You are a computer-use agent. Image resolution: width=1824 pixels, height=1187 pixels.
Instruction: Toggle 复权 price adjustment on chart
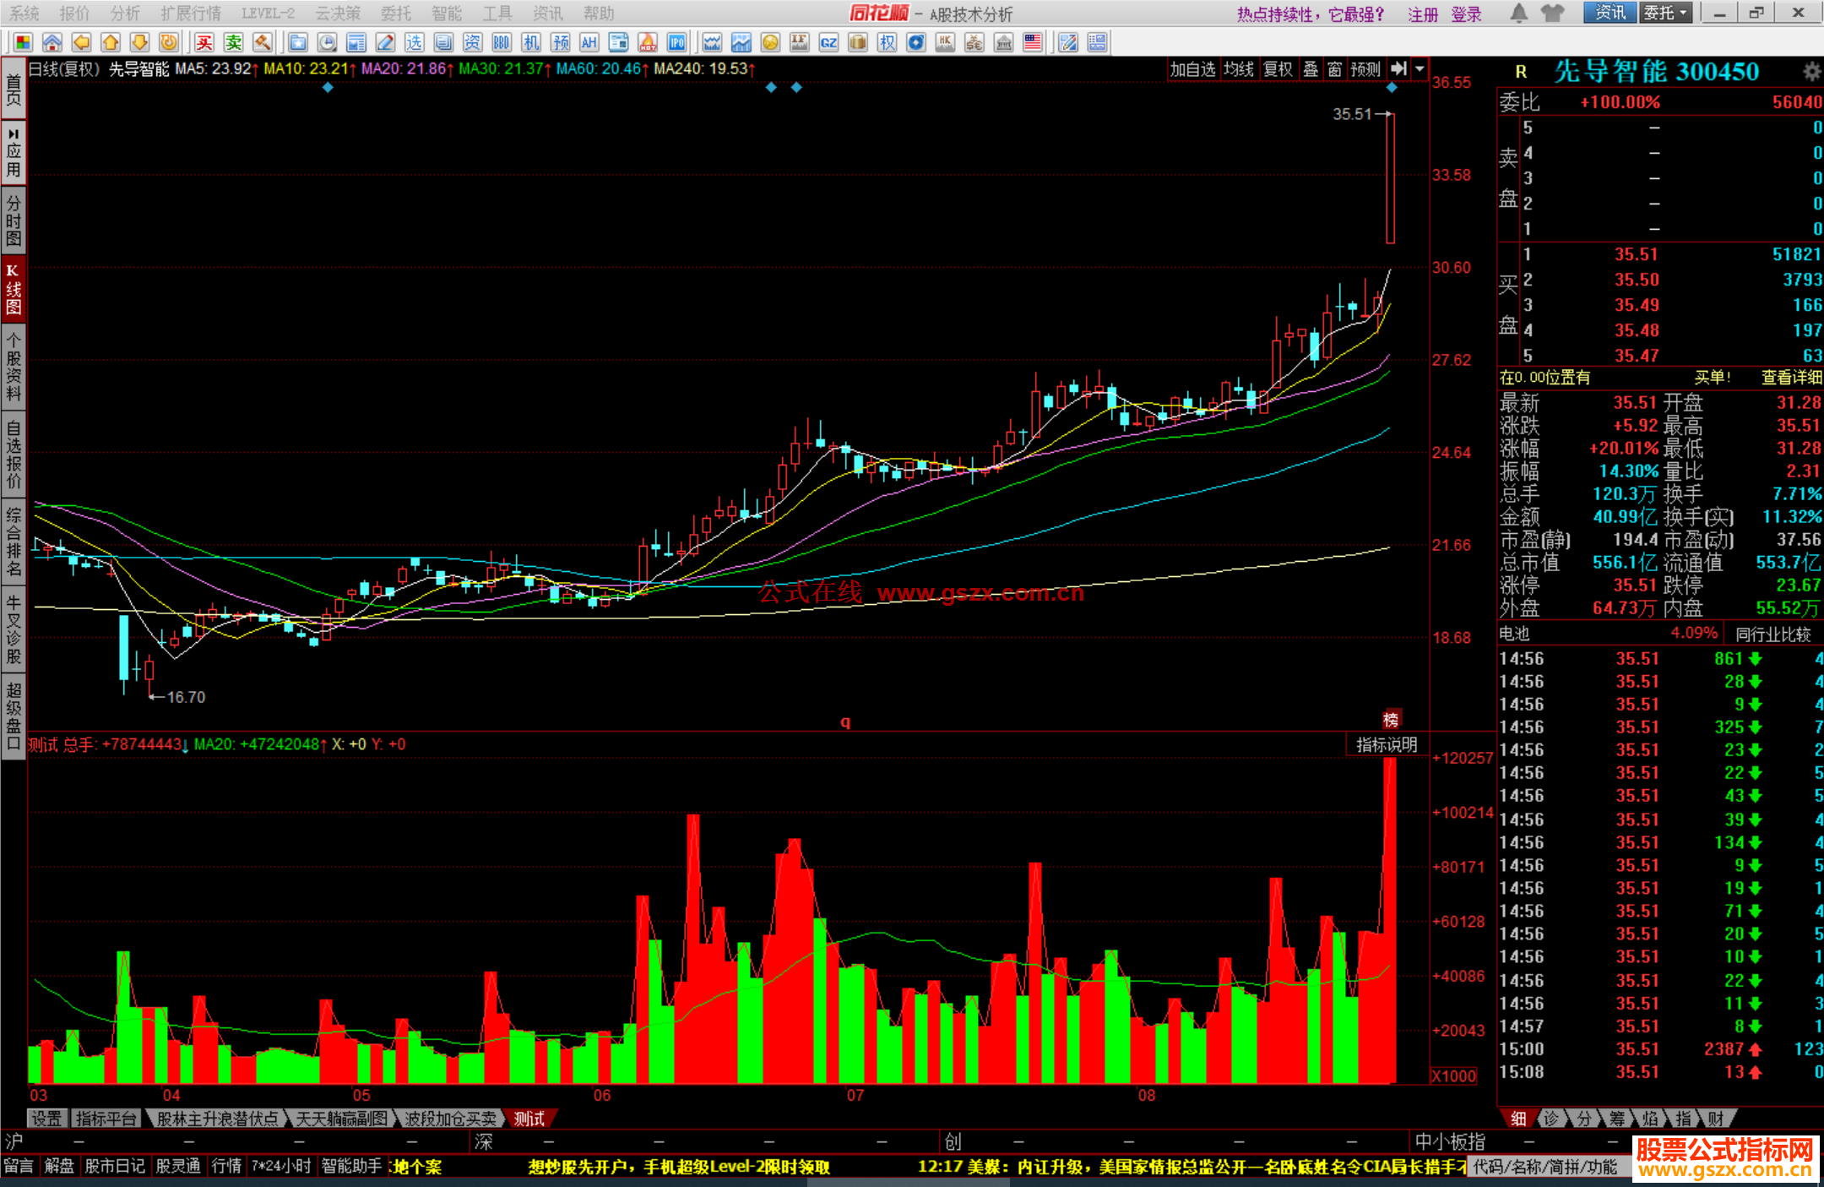pyautogui.click(x=1278, y=69)
